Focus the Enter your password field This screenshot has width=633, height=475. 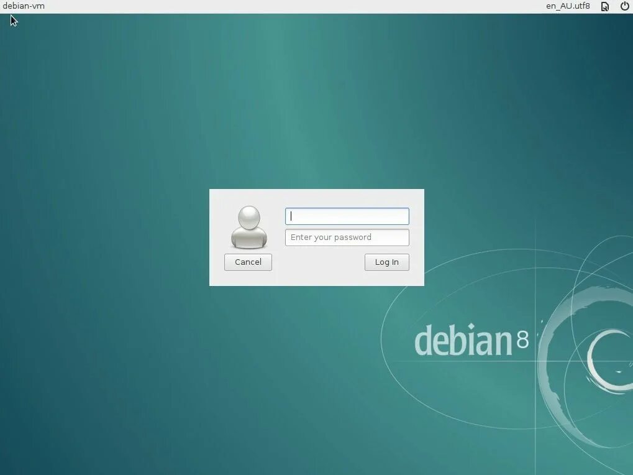[347, 237]
